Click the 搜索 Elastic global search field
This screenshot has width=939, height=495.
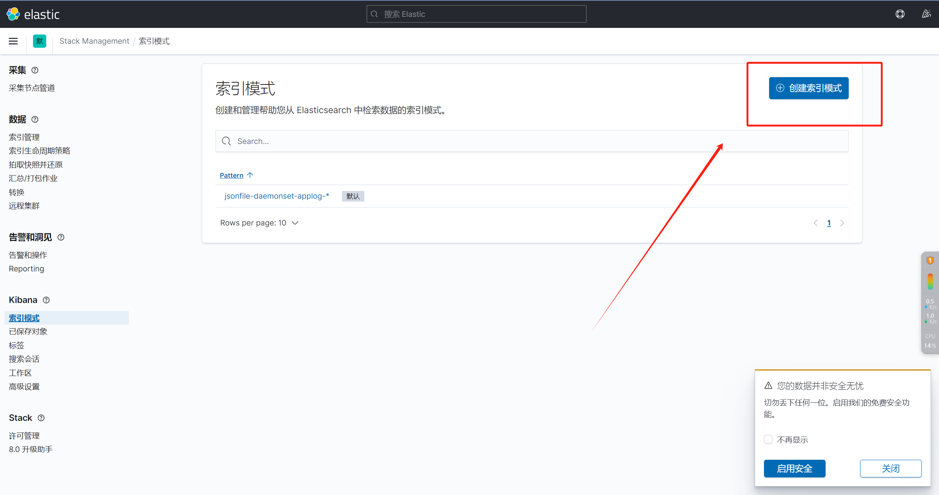tap(476, 14)
